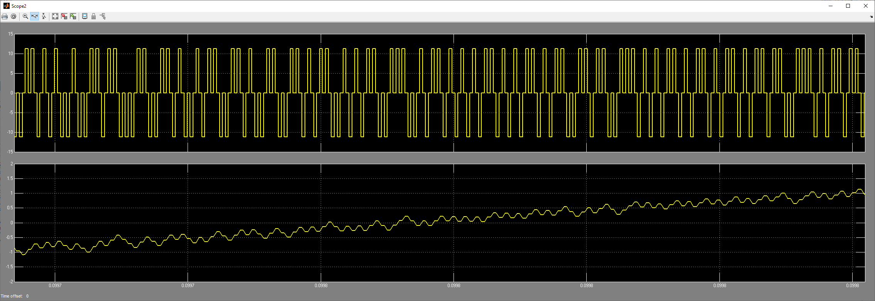Image resolution: width=875 pixels, height=301 pixels.
Task: Print the scope window contents
Action: pos(5,16)
